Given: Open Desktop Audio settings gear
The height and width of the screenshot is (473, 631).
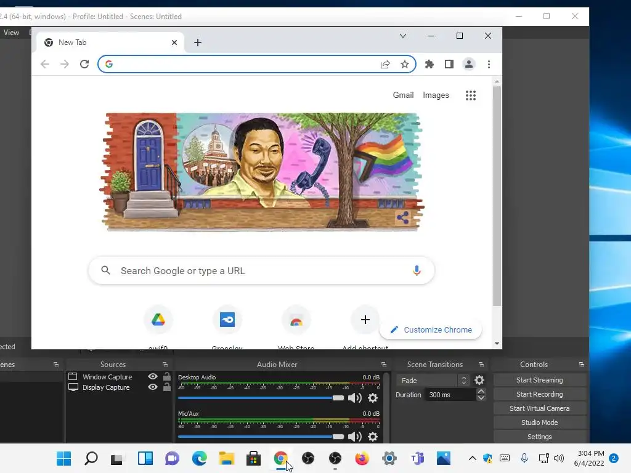Looking at the screenshot, I should point(373,398).
